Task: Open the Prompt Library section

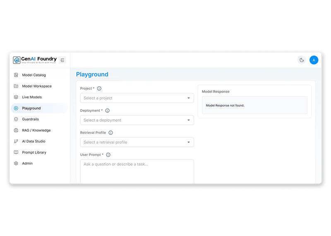Action: tap(34, 153)
